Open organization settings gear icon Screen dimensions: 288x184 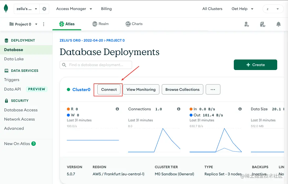click(x=44, y=9)
